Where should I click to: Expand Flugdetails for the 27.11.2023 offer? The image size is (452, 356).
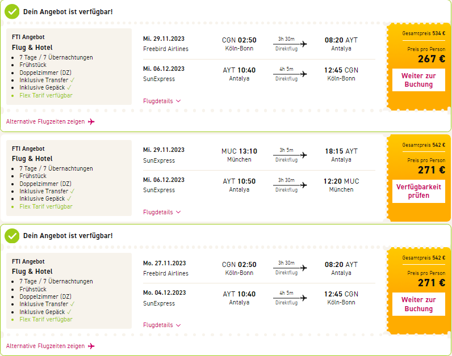[162, 325]
